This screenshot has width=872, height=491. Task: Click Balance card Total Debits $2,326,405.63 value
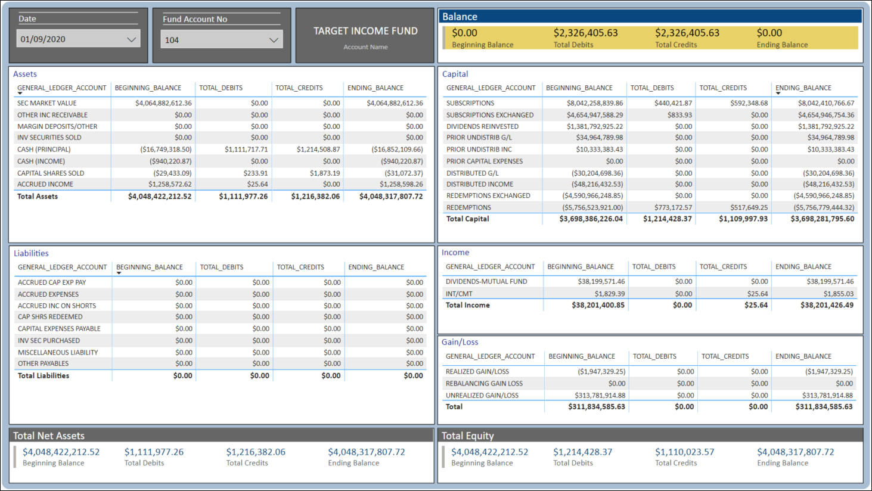[x=585, y=33]
